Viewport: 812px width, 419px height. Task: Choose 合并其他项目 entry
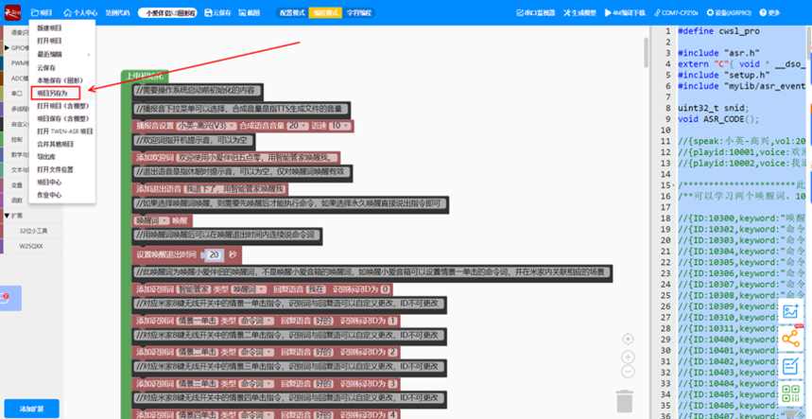click(x=55, y=144)
